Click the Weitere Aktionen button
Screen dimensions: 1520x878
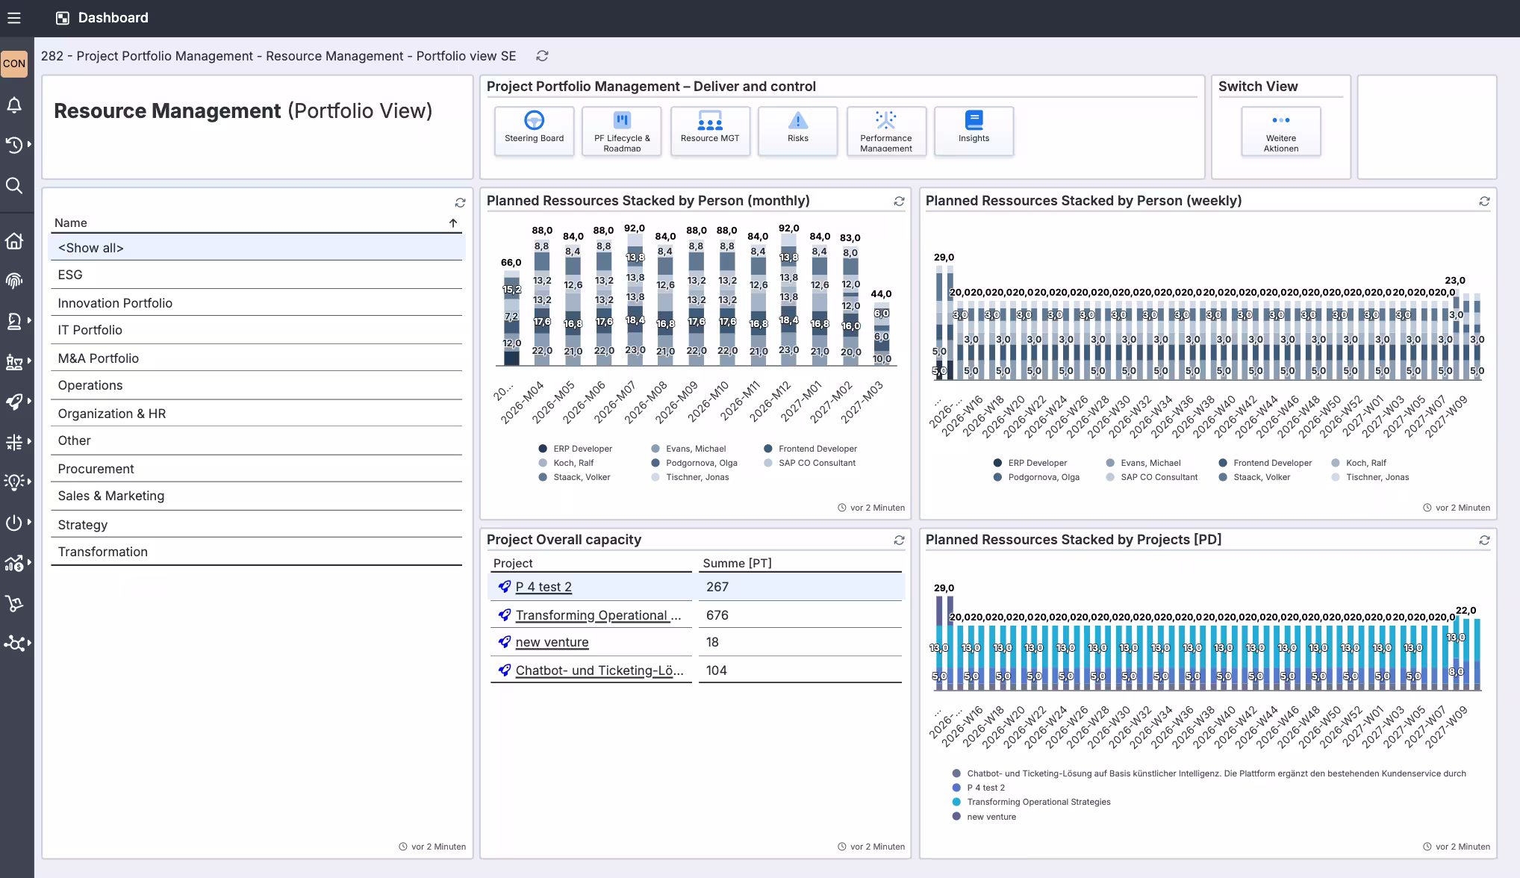point(1280,132)
